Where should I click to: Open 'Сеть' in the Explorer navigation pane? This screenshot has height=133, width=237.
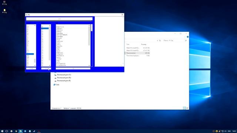click(x=56, y=85)
